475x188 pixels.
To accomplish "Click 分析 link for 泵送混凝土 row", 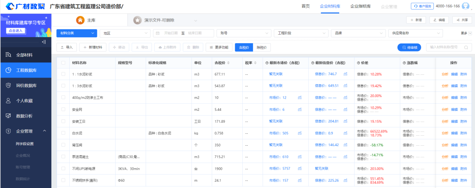I will click(445, 157).
